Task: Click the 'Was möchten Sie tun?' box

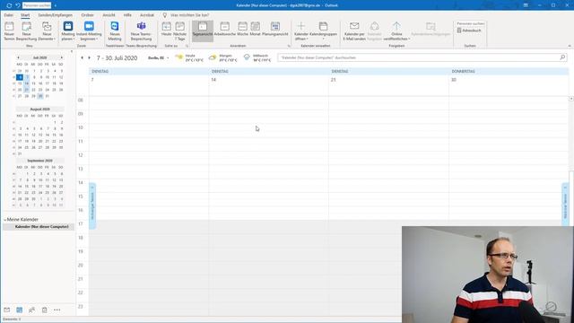Action: click(189, 15)
